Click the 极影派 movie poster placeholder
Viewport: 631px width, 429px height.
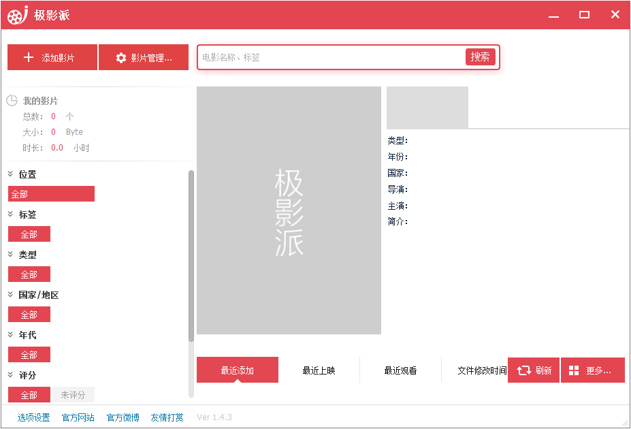[289, 210]
